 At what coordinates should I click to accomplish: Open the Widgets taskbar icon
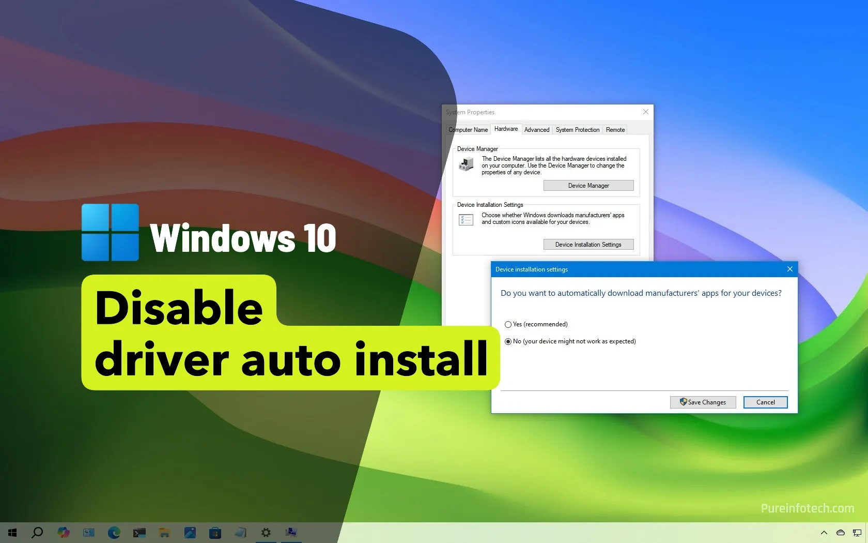pyautogui.click(x=89, y=532)
